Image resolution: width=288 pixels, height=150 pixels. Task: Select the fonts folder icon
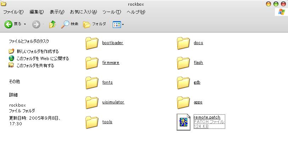(92, 83)
